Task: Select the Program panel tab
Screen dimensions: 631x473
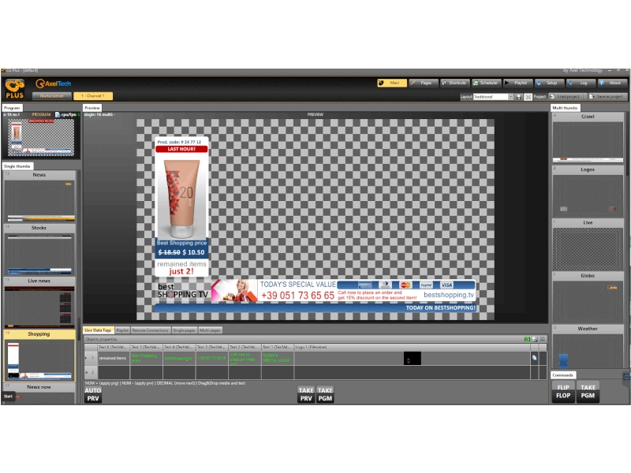Action: (x=12, y=108)
